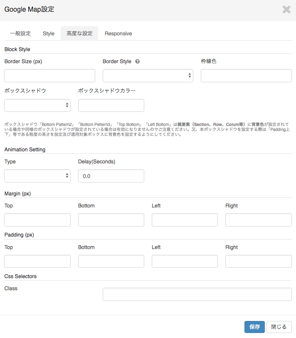Click the Animation Setting section heading
Image resolution: width=296 pixels, height=338 pixels.
25,150
